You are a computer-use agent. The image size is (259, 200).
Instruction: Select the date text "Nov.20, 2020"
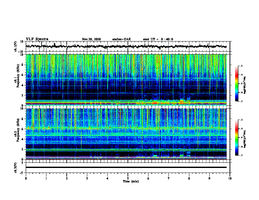pos(91,39)
